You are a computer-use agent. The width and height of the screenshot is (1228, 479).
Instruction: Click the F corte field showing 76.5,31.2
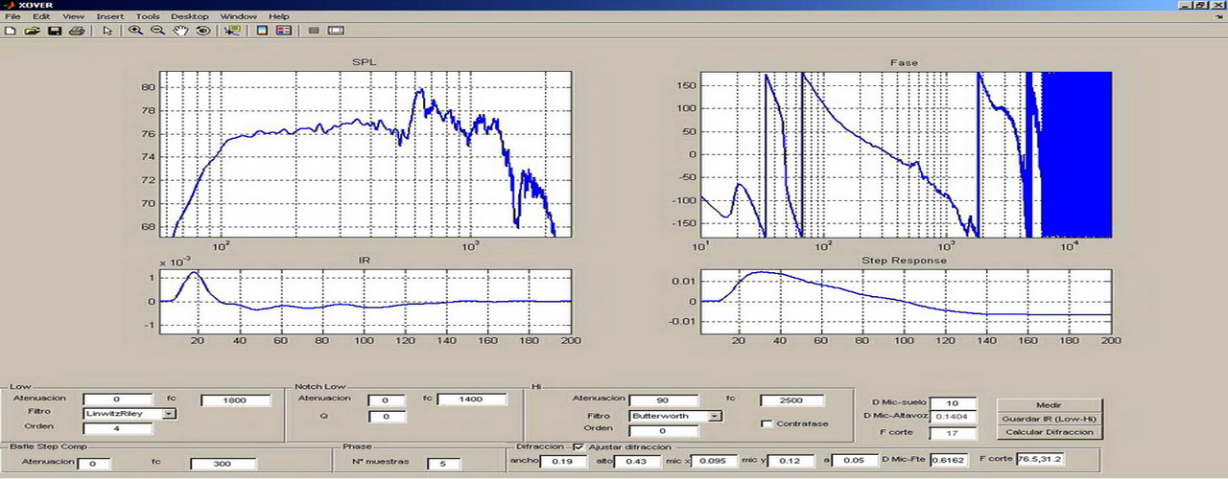tap(1041, 459)
